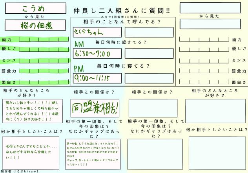Click the empty top name box on right side
This screenshot has width=248, height=173.
(210, 8)
